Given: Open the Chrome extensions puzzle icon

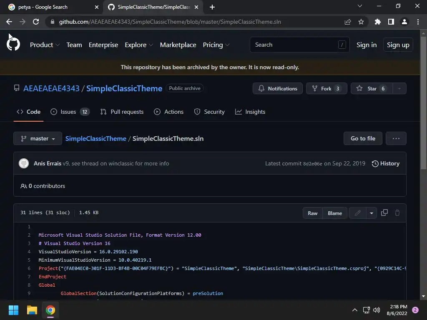Looking at the screenshot, I should point(377,22).
